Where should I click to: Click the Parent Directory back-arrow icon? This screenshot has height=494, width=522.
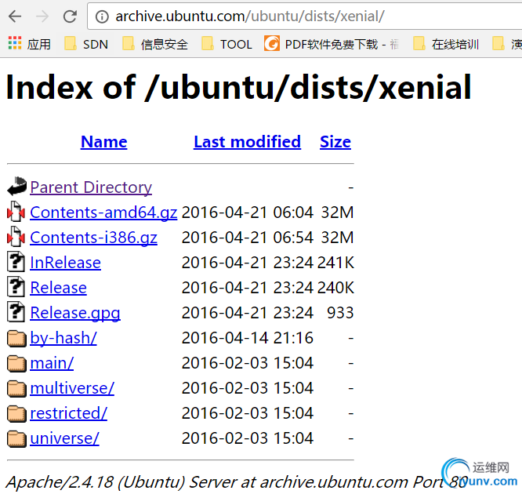pos(16,186)
